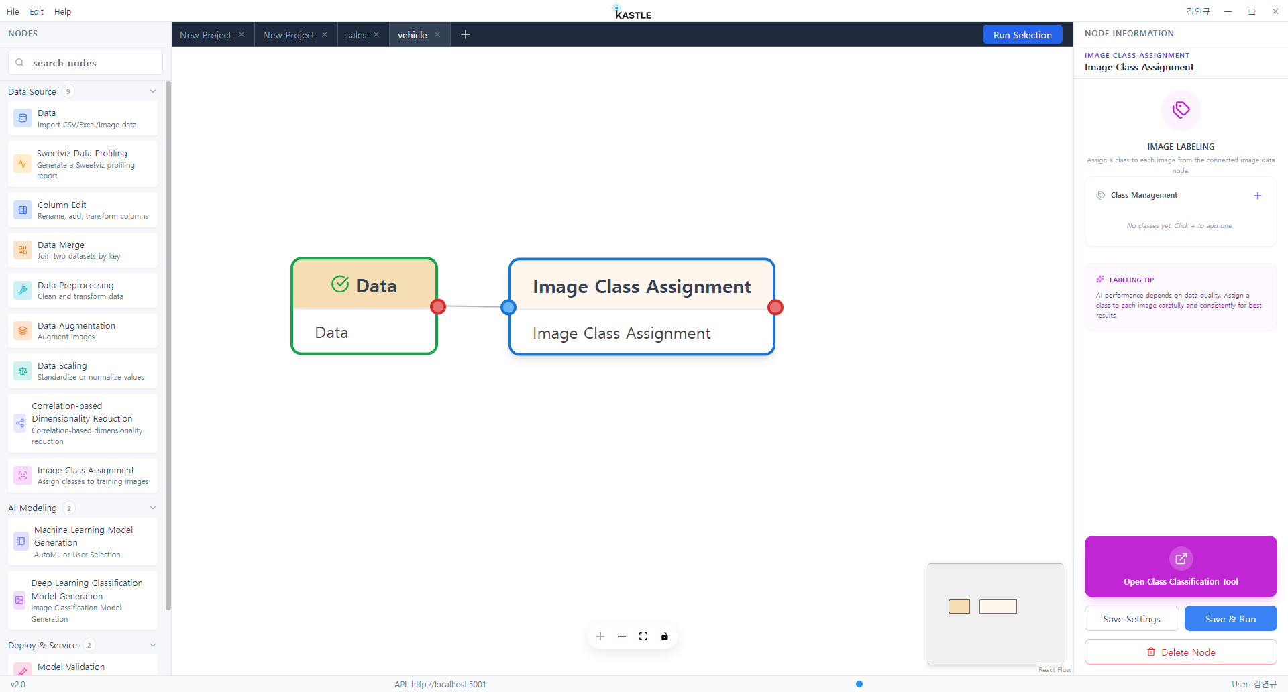
Task: Open the Help menu
Action: coord(62,11)
